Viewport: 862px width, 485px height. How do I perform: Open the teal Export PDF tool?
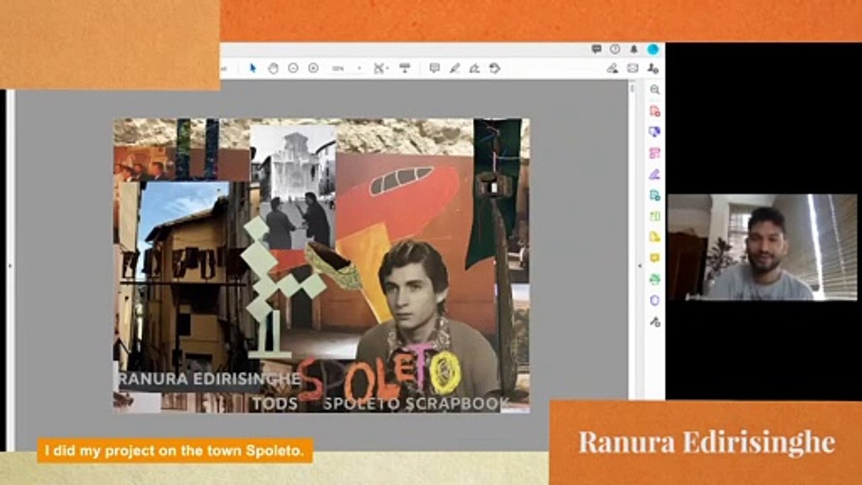tap(655, 195)
